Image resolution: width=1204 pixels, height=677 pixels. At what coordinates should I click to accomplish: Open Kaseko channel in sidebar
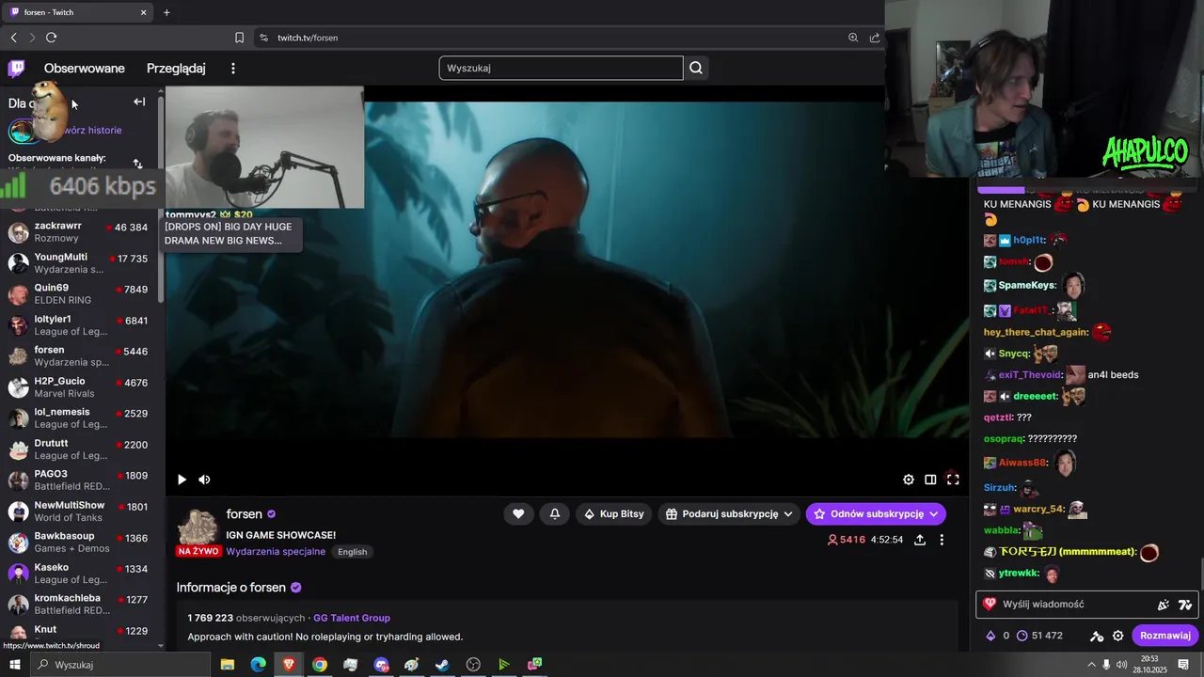[x=78, y=574]
